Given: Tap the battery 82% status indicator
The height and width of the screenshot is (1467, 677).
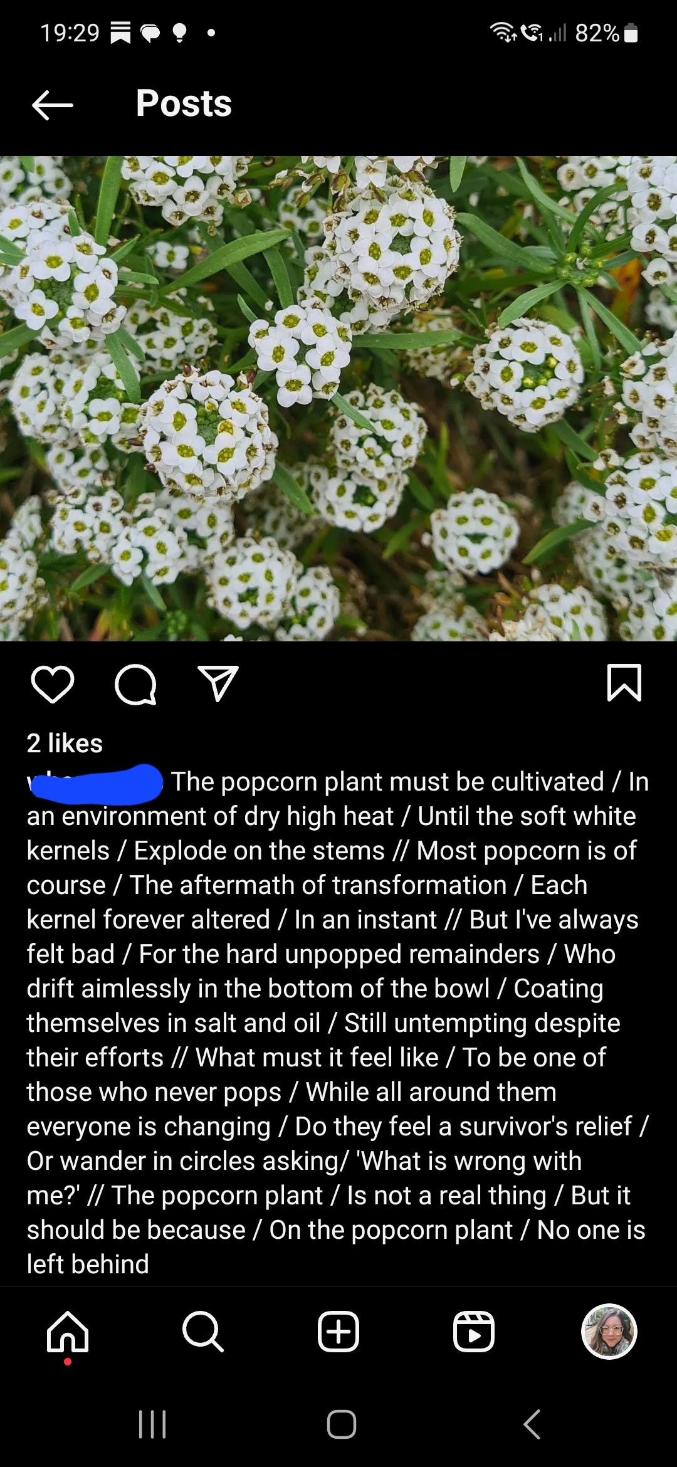Looking at the screenshot, I should 606,33.
